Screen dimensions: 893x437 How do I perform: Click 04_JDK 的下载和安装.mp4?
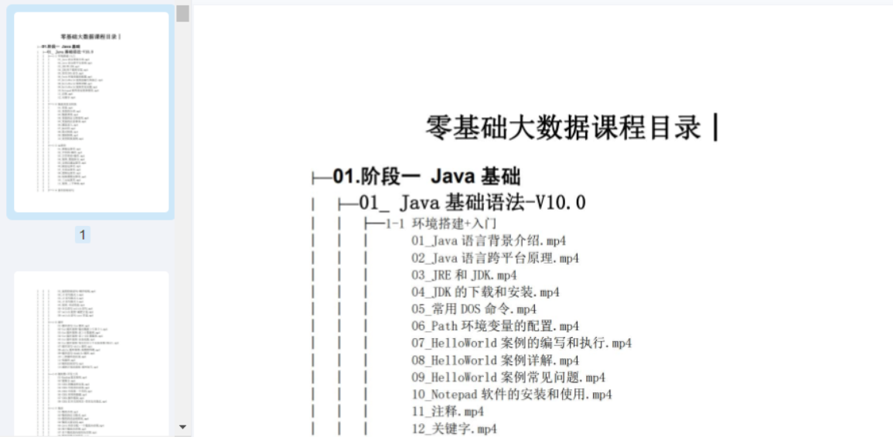pos(486,292)
